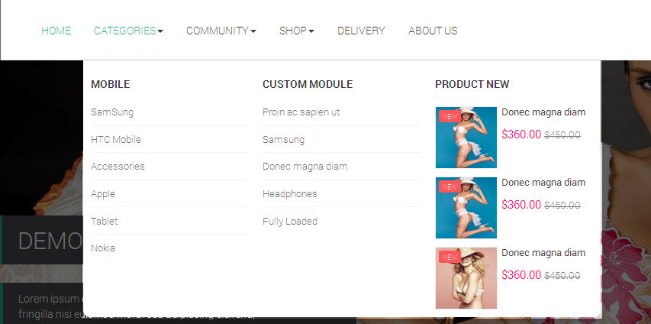Click the HOME navigation link

pos(56,31)
